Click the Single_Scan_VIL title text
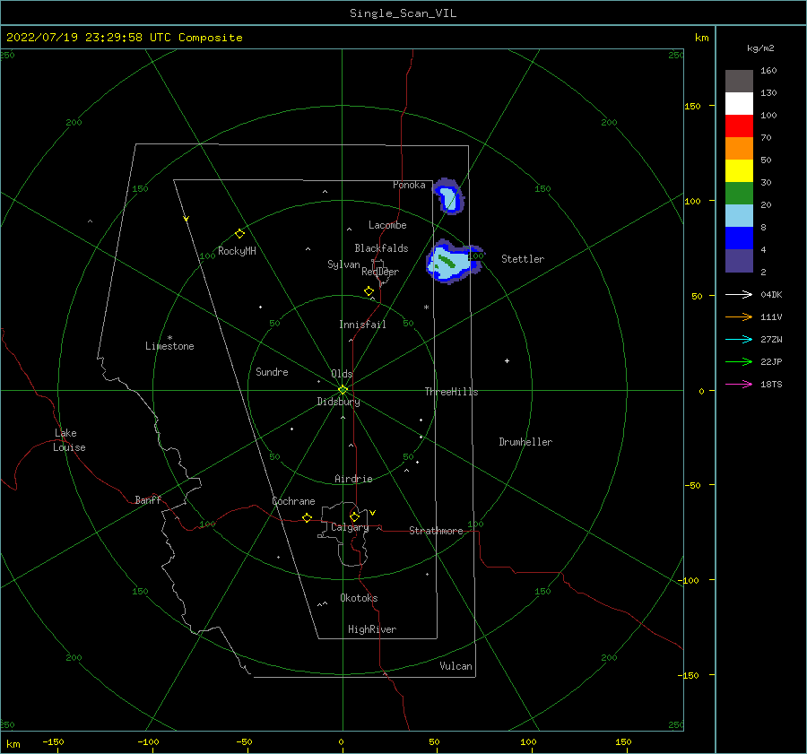 click(403, 13)
